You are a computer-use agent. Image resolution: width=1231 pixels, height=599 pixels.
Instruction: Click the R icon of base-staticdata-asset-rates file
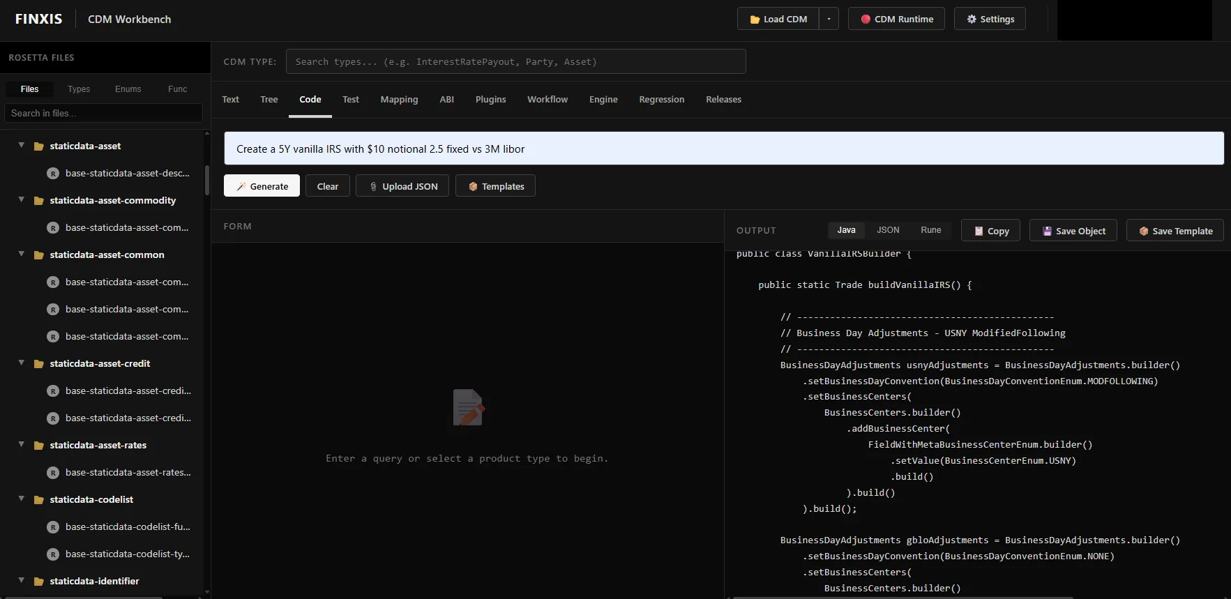pyautogui.click(x=53, y=473)
